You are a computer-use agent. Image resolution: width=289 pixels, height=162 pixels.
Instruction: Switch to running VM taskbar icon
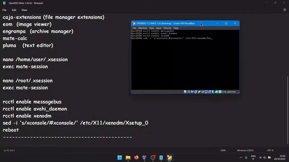point(169,157)
